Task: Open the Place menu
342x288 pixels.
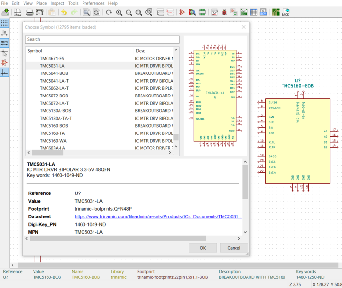Action: pyautogui.click(x=41, y=3)
